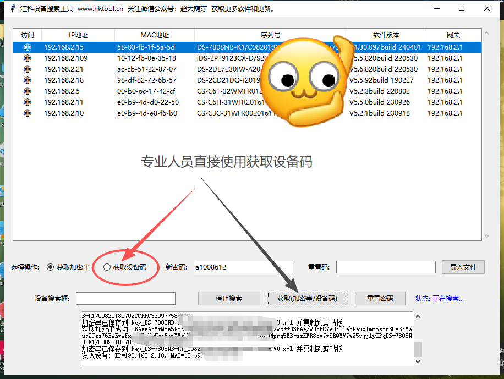Click the globe icon next to 192.168.2.18
504x379 pixels.
pos(27,80)
